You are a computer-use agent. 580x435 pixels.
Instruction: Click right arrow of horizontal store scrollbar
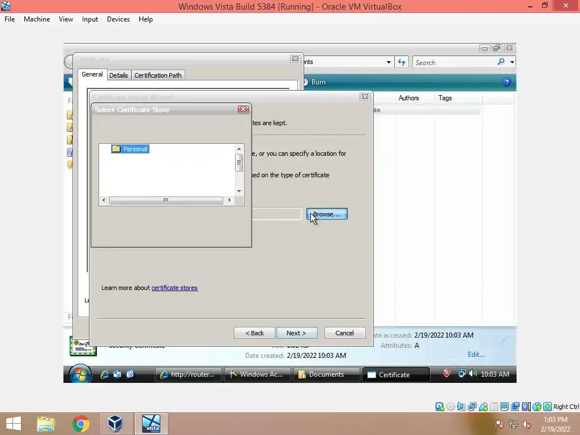tap(230, 200)
